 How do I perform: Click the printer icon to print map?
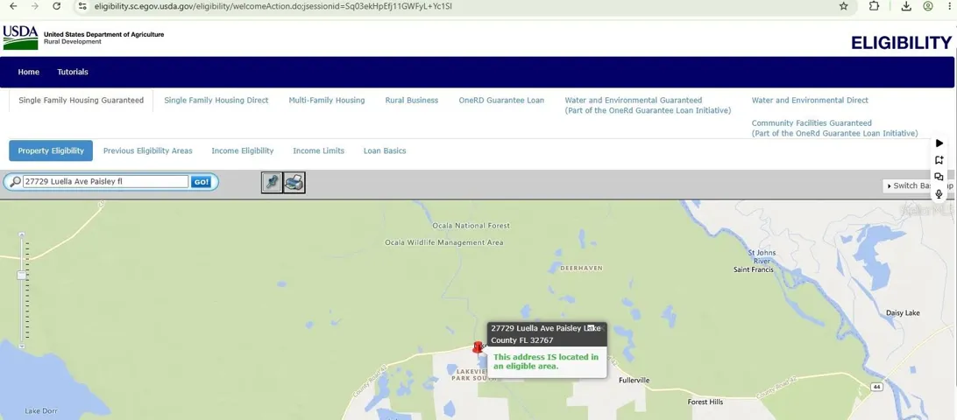pyautogui.click(x=294, y=182)
